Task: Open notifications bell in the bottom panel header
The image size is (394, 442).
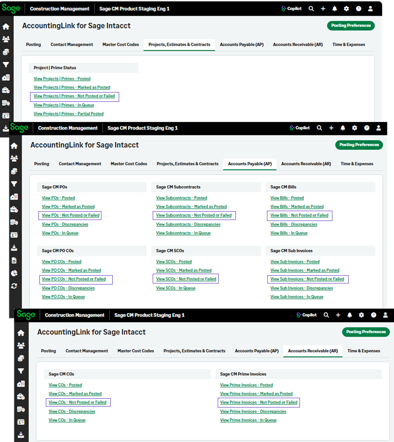Action: click(x=350, y=315)
